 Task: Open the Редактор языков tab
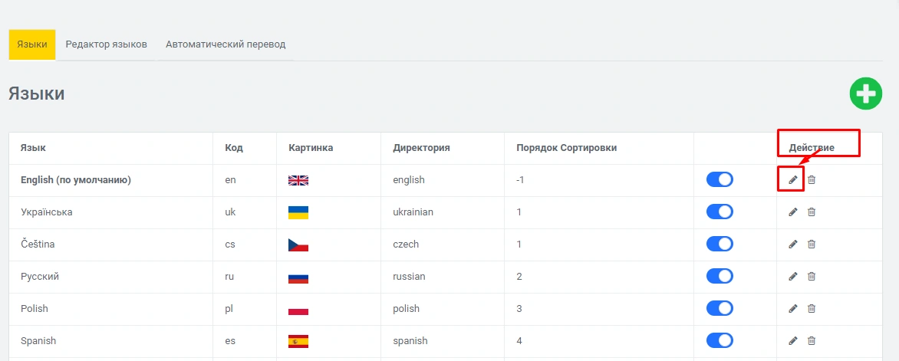[106, 44]
